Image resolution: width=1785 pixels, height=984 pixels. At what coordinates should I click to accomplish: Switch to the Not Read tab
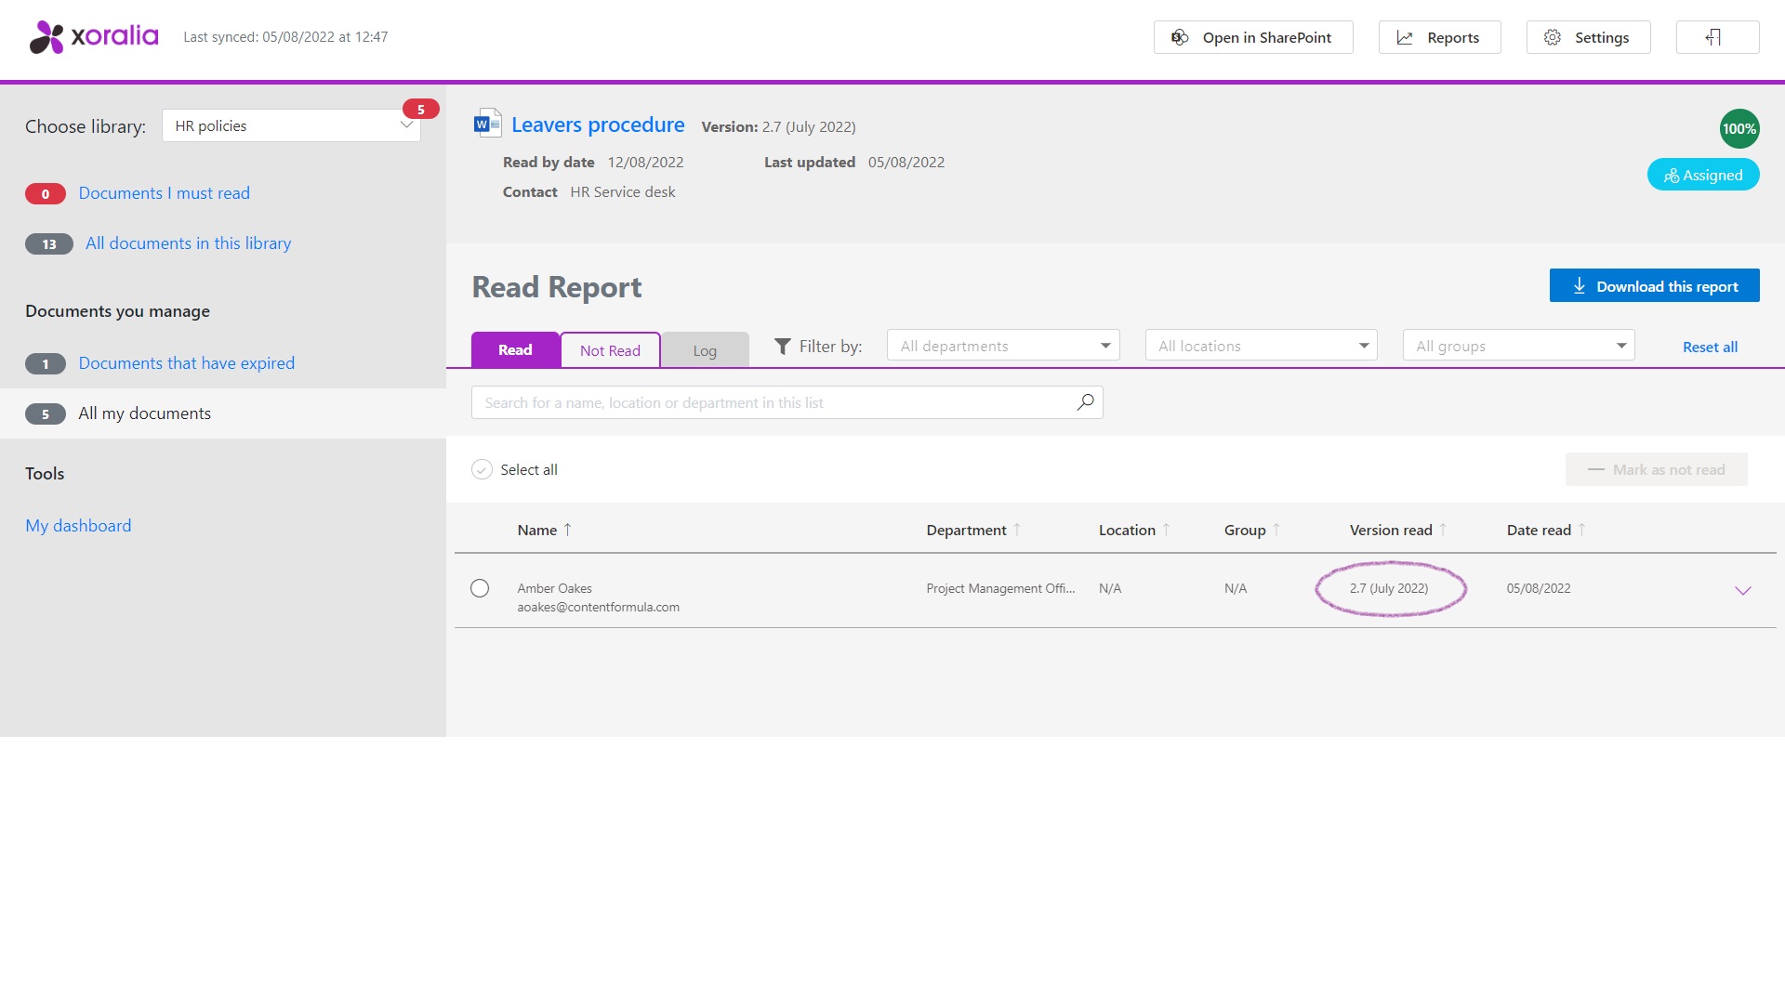click(610, 350)
